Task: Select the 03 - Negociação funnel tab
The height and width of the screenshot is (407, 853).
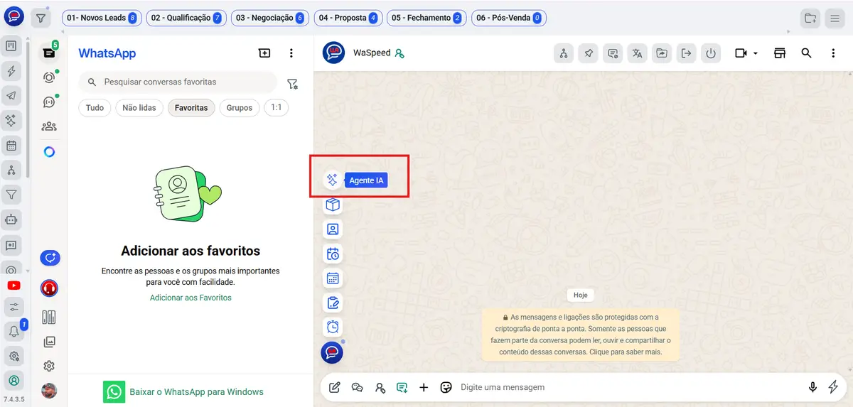Action: [x=270, y=18]
